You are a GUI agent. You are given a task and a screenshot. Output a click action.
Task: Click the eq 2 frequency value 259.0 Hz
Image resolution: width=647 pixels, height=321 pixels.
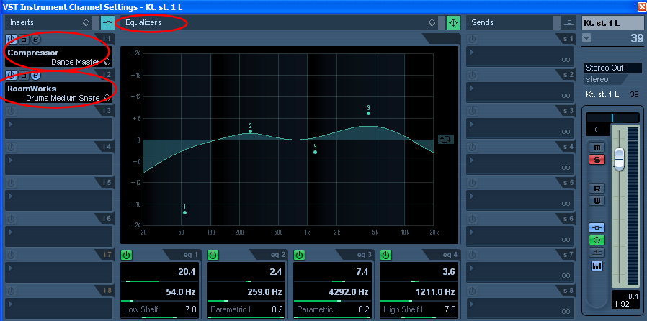[264, 292]
